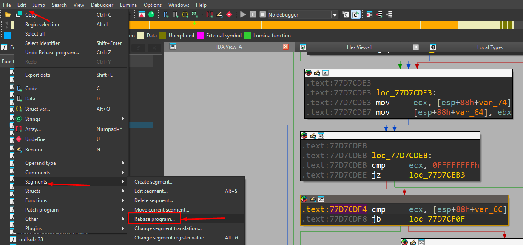Click the red Undefine icon in the main toolbar
The width and height of the screenshot is (523, 245).
[229, 14]
